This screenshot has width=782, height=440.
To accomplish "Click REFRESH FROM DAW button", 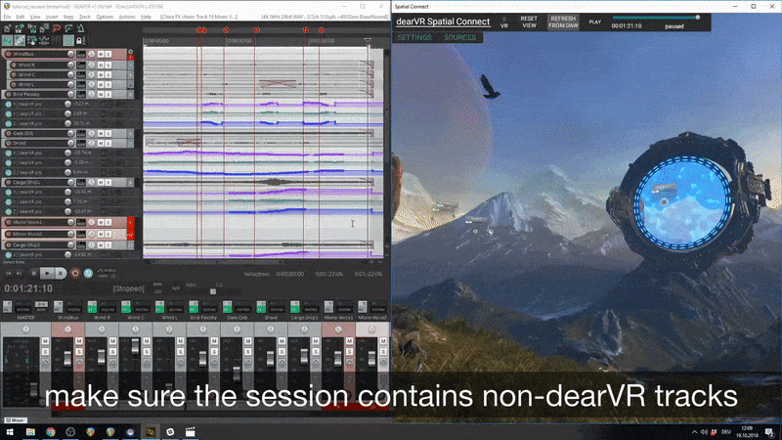I will tap(564, 22).
